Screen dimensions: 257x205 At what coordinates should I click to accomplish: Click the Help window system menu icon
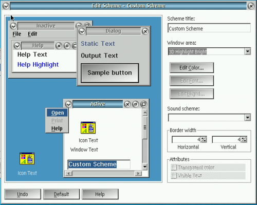(17, 46)
